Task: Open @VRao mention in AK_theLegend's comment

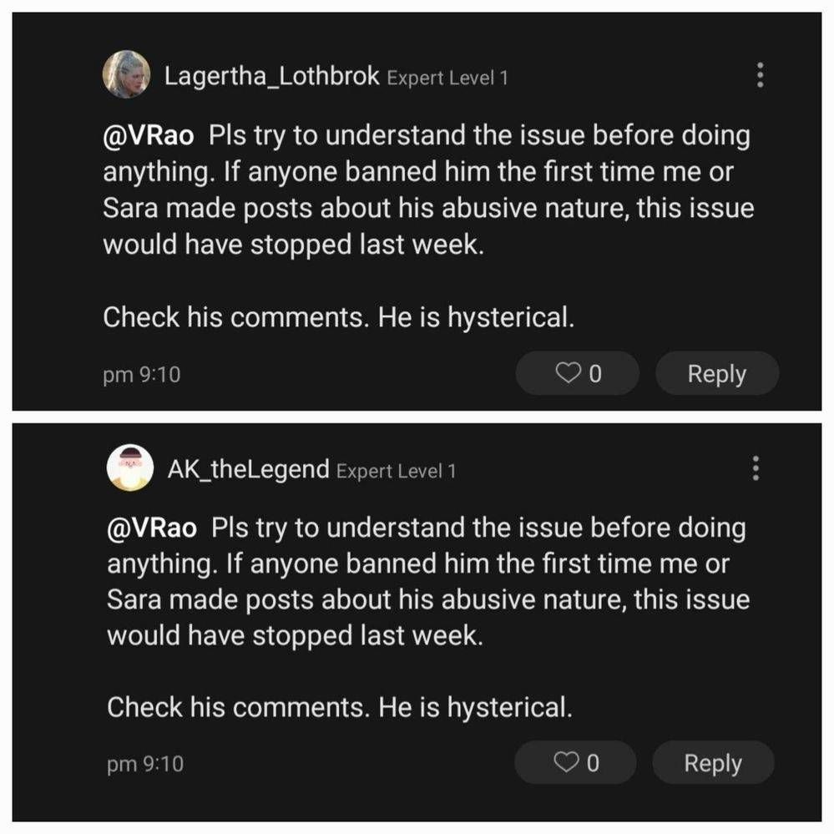Action: click(x=152, y=528)
